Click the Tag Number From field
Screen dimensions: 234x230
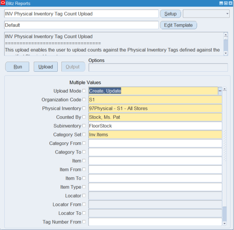pyautogui.click(x=155, y=222)
